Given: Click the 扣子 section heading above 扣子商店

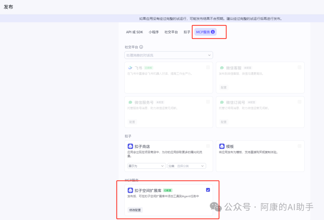Looking at the screenshot, I should click(x=128, y=136).
